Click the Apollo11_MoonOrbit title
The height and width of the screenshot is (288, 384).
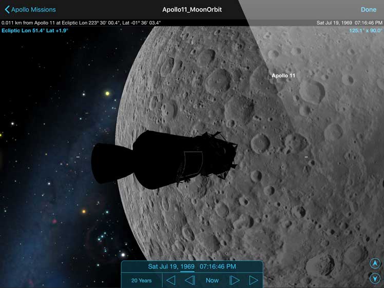[192, 10]
